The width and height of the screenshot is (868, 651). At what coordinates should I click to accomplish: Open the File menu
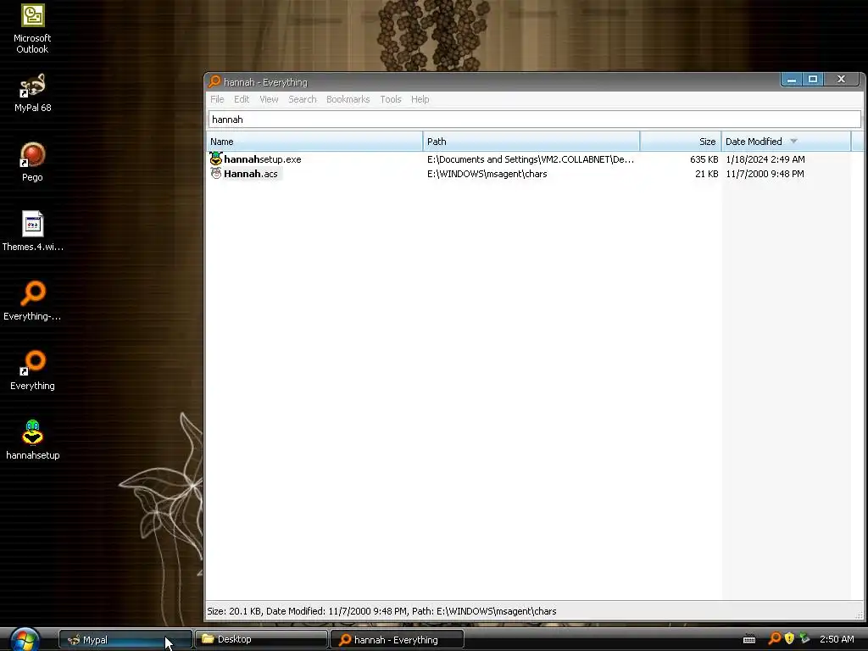click(217, 99)
